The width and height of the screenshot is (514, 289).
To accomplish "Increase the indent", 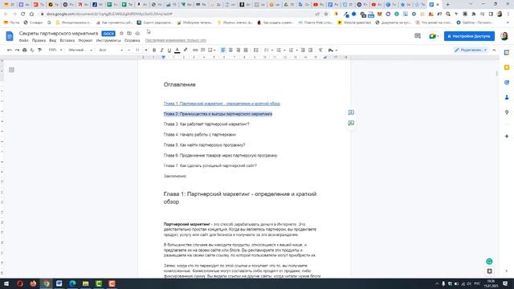I will tap(311, 50).
